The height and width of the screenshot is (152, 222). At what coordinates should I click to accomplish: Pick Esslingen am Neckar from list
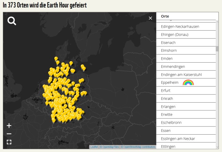[x=178, y=139]
